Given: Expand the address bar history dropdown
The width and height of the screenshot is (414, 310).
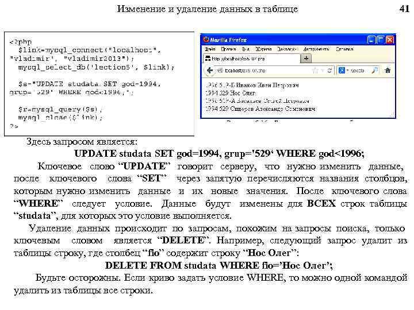Looking at the screenshot, I should [x=323, y=71].
